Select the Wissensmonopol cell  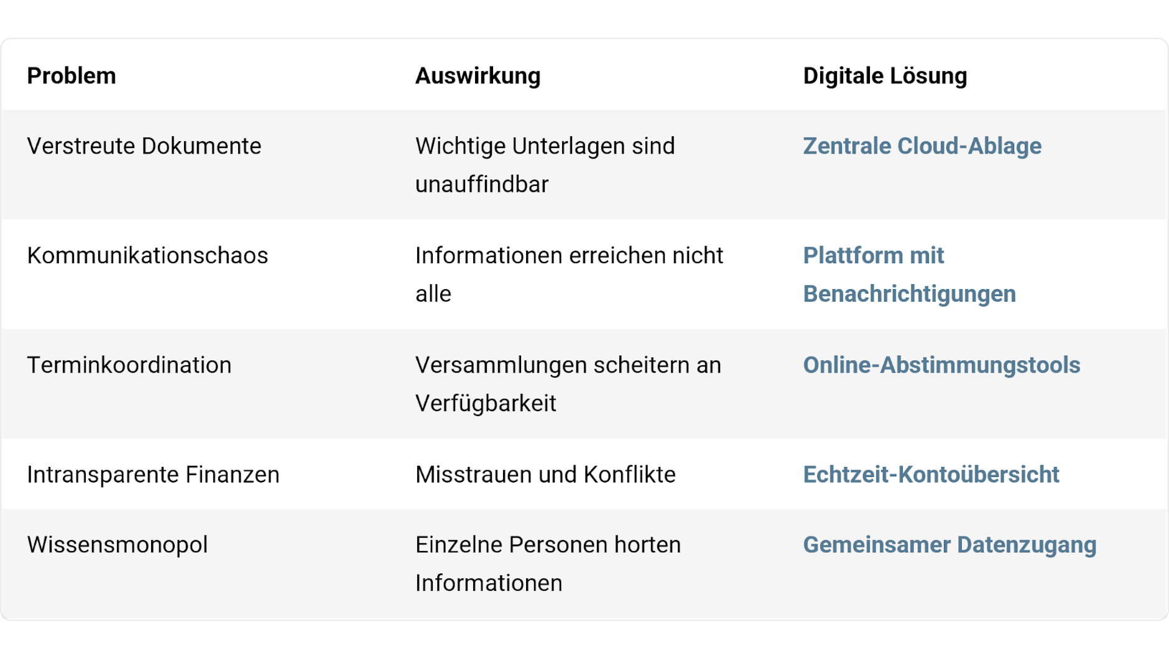coord(118,545)
